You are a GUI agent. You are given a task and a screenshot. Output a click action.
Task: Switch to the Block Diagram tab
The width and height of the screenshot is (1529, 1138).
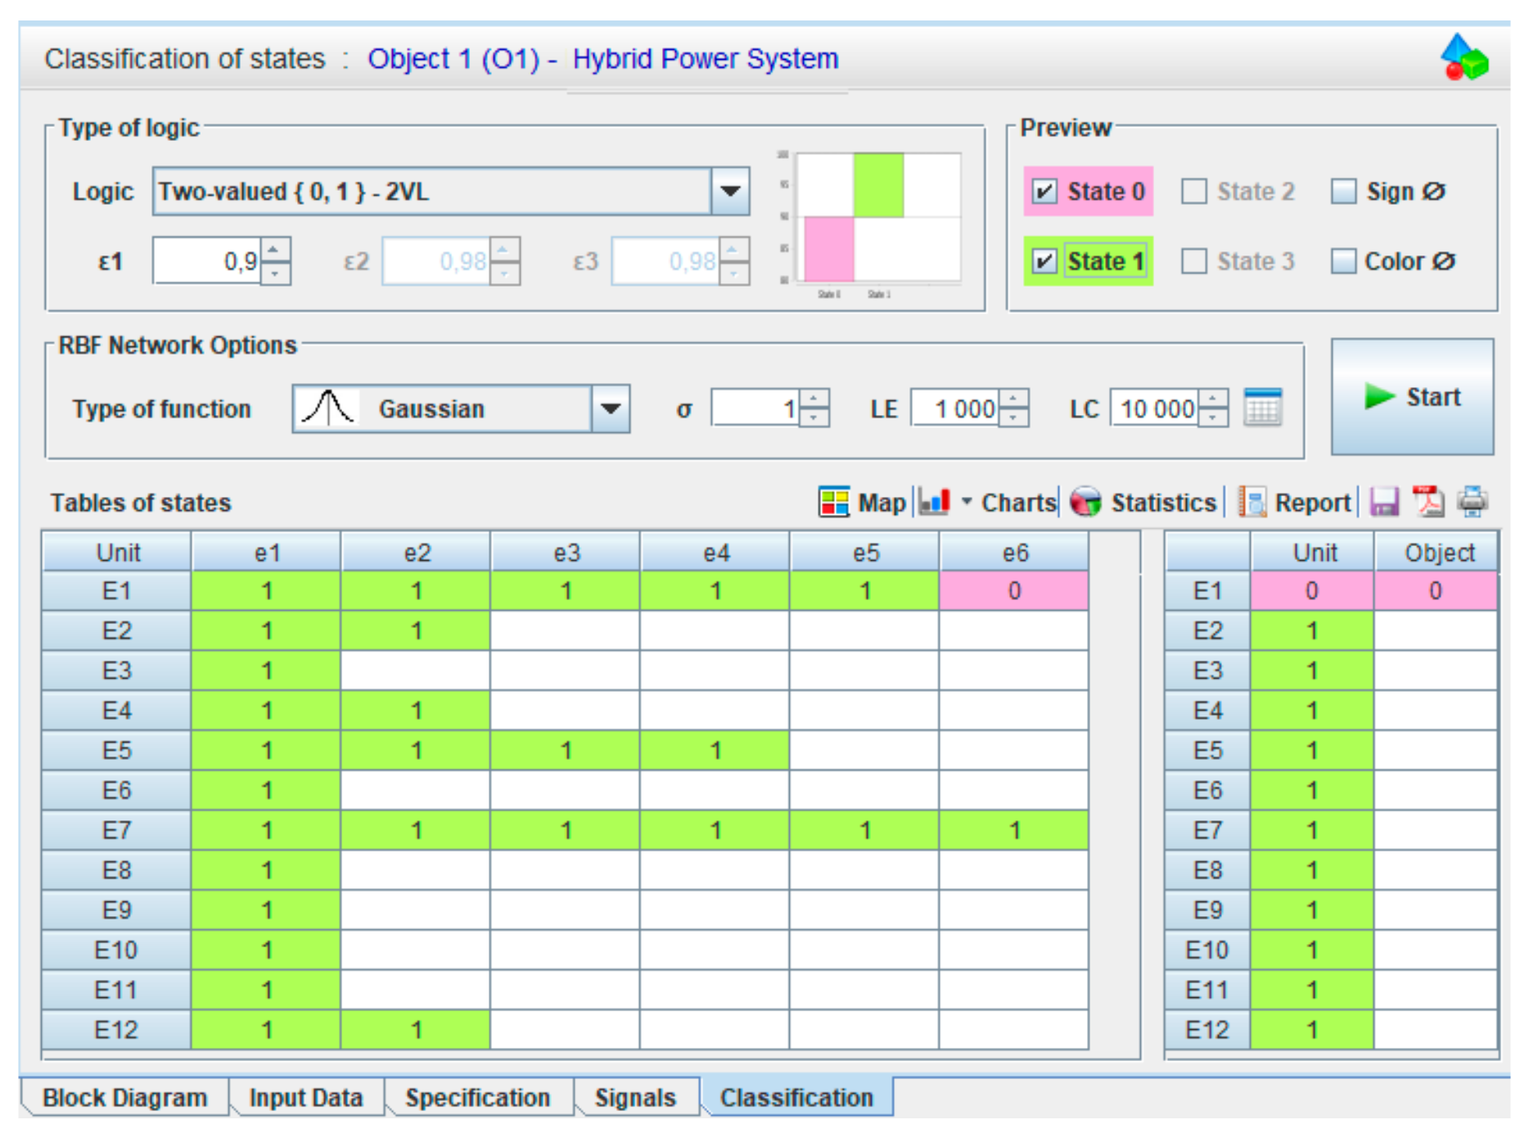(124, 1097)
